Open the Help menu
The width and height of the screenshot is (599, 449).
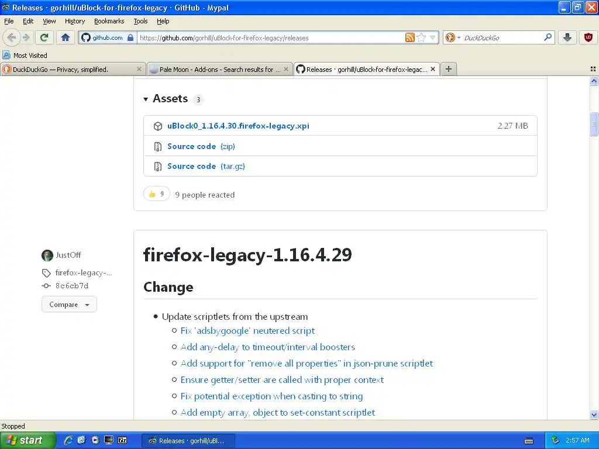163,21
